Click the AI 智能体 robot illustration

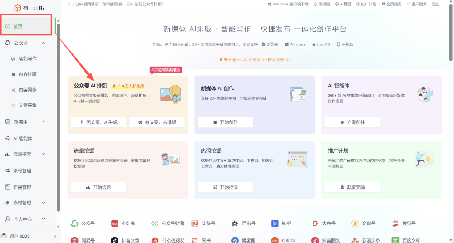click(x=425, y=94)
